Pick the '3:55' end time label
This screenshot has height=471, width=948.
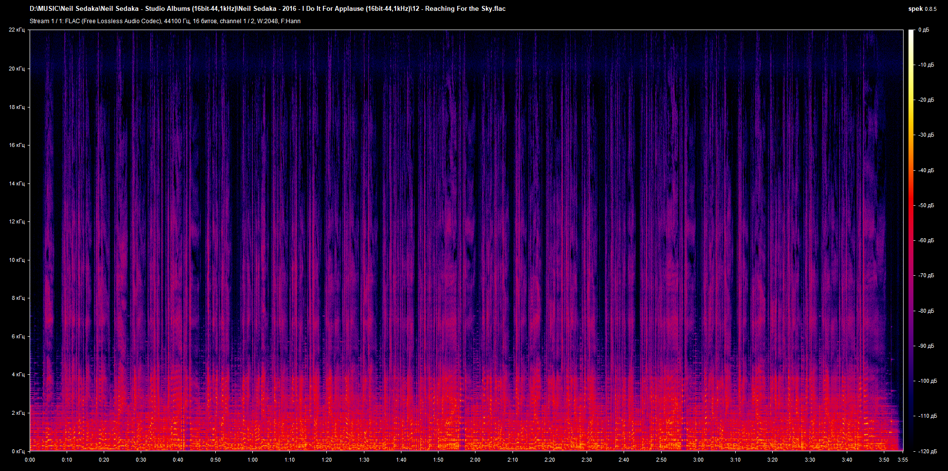pos(903,460)
